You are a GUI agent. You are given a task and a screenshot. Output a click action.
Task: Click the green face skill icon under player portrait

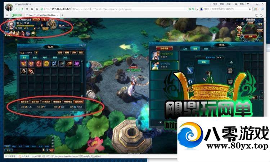(x=33, y=33)
